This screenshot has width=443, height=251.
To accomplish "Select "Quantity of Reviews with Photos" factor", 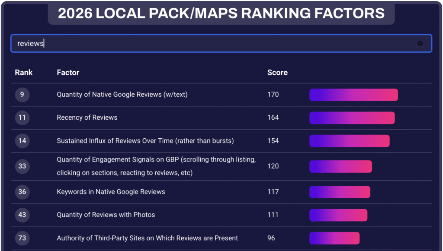I will point(106,215).
